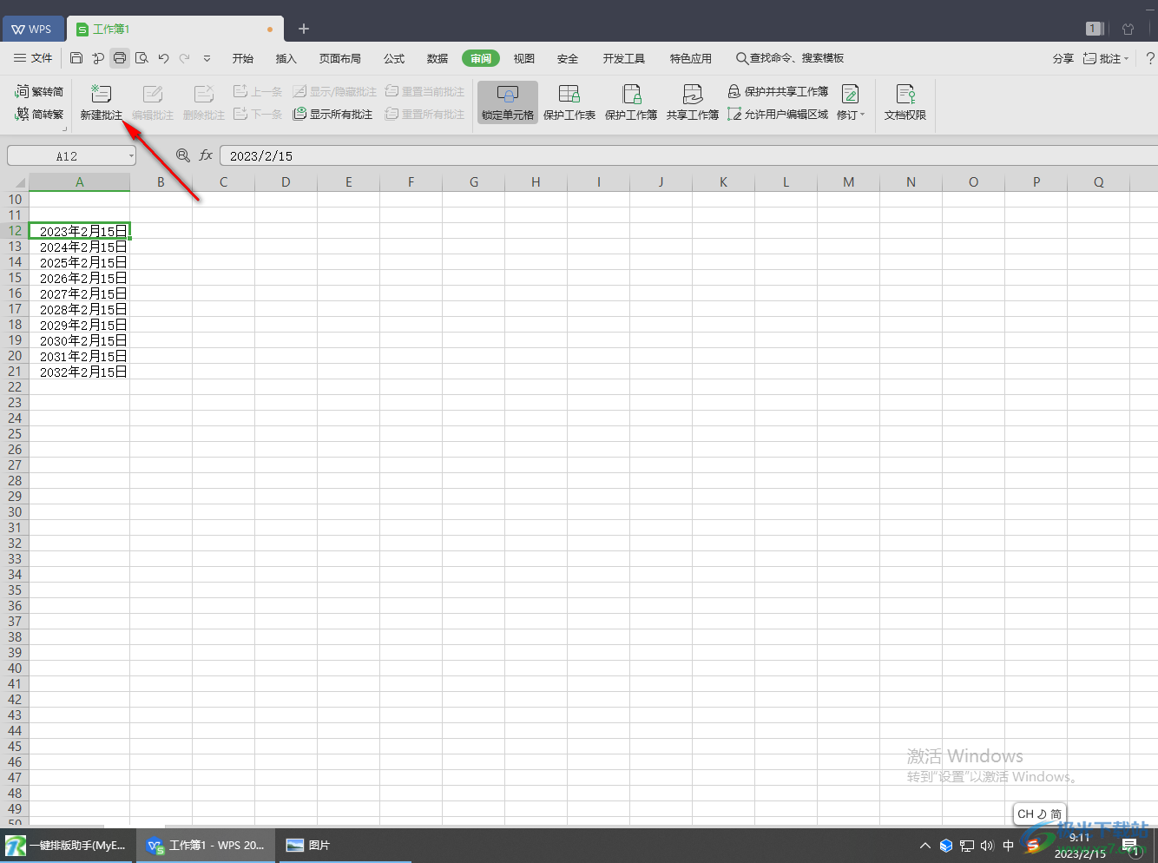Click the select-all corner of the grid

coord(15,182)
